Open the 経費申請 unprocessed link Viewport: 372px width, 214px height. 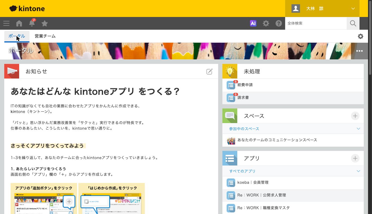[245, 85]
